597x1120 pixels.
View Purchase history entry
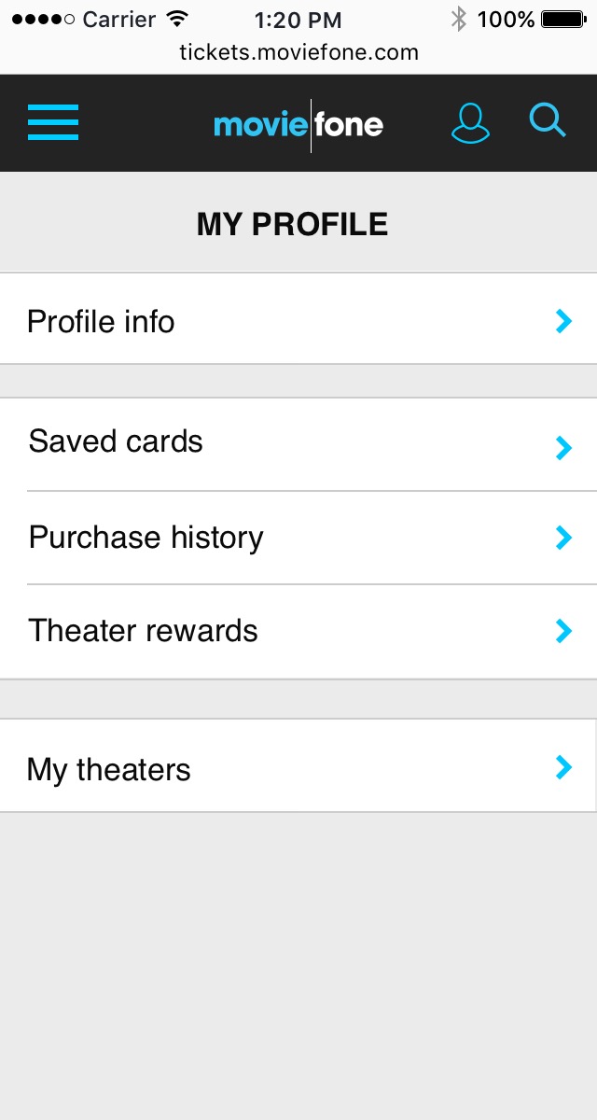pyautogui.click(x=146, y=538)
